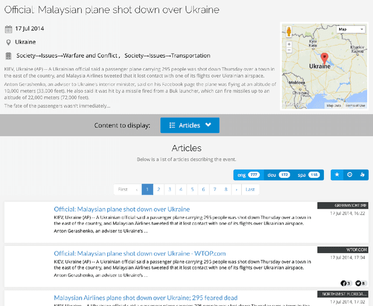Viewport: 373px width, 306px height.
Task: Zoom in on the Ukraine map
Action: point(289,44)
